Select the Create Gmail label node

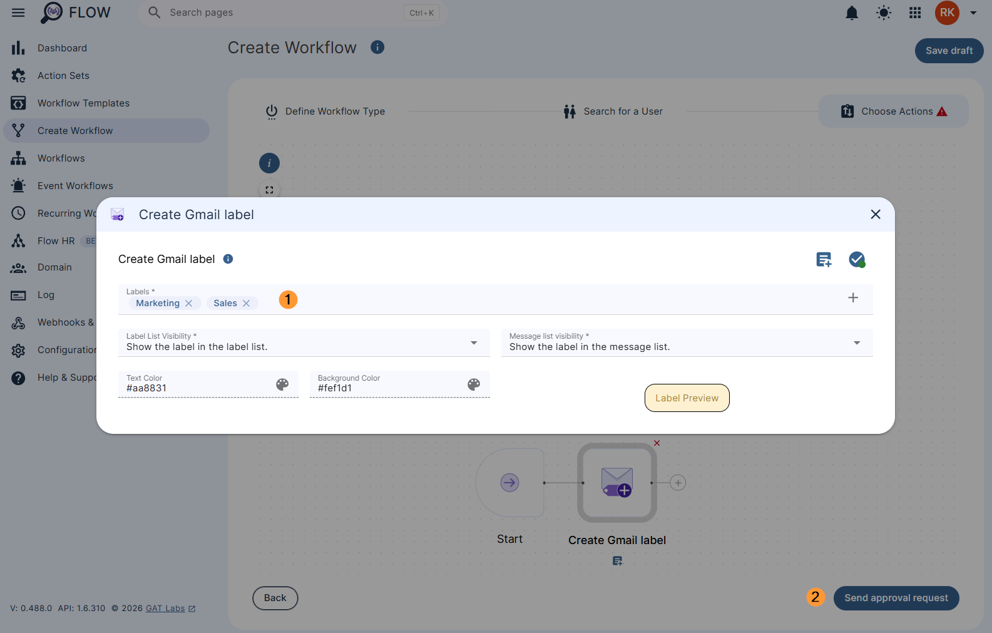pyautogui.click(x=617, y=483)
